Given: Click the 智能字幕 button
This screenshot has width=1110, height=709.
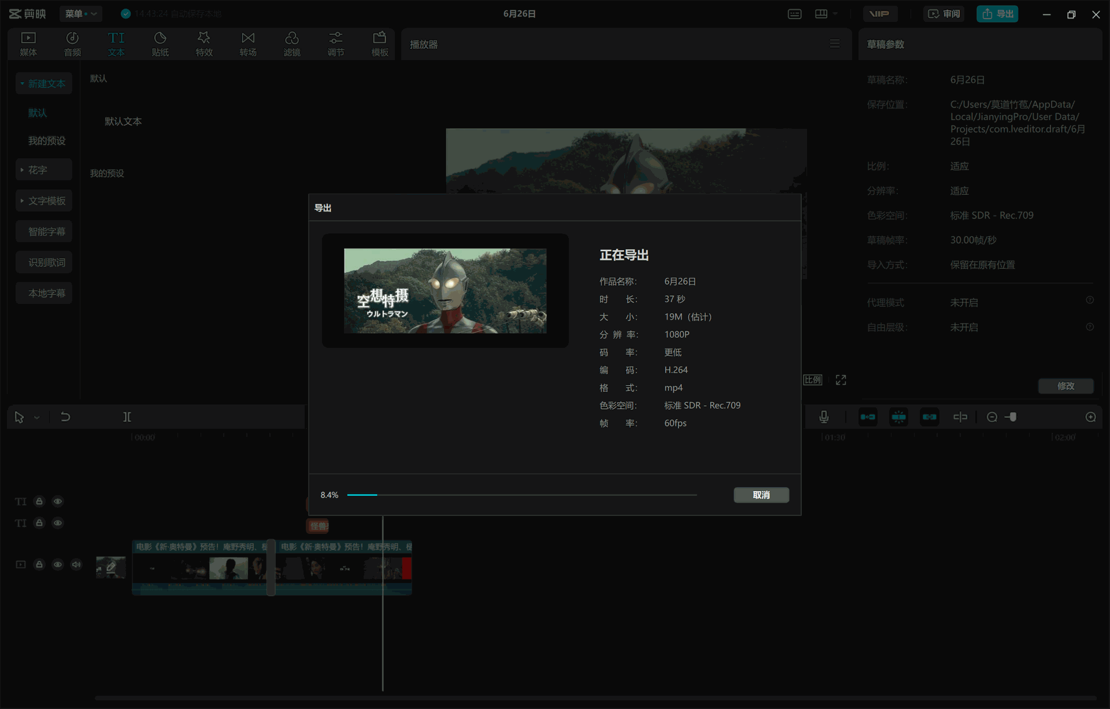Looking at the screenshot, I should coord(44,232).
